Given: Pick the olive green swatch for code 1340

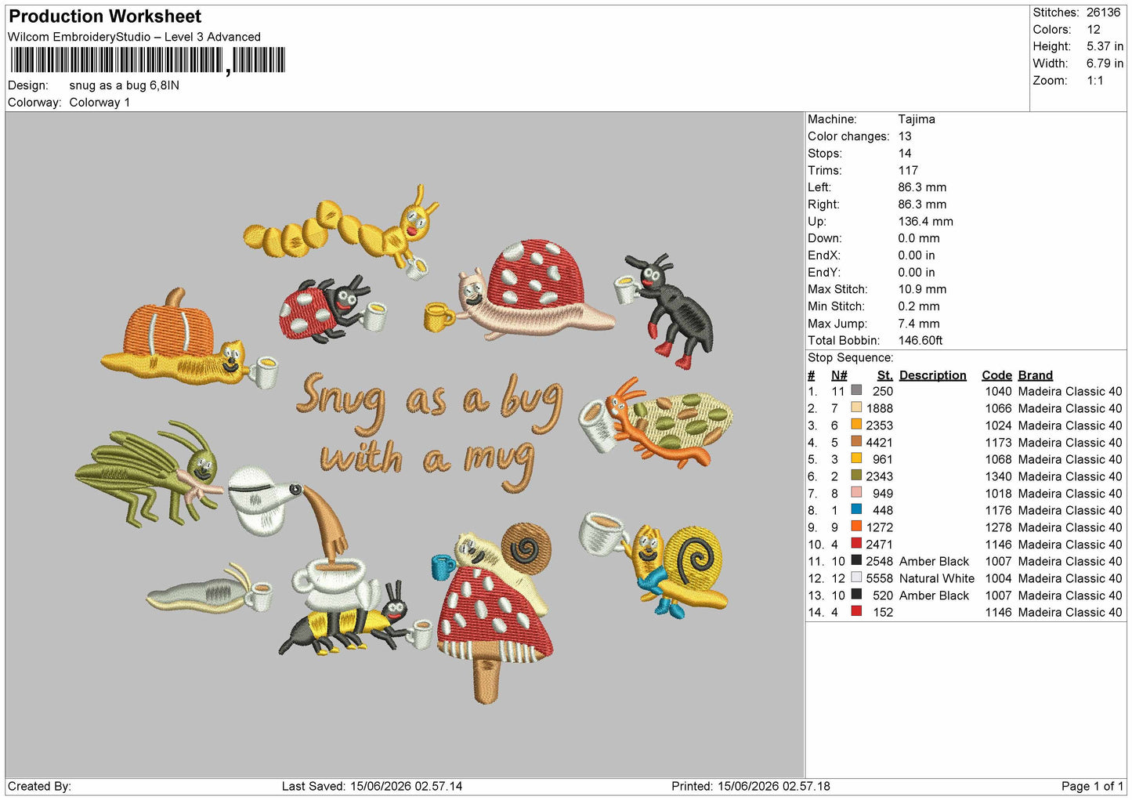Looking at the screenshot, I should click(x=856, y=476).
